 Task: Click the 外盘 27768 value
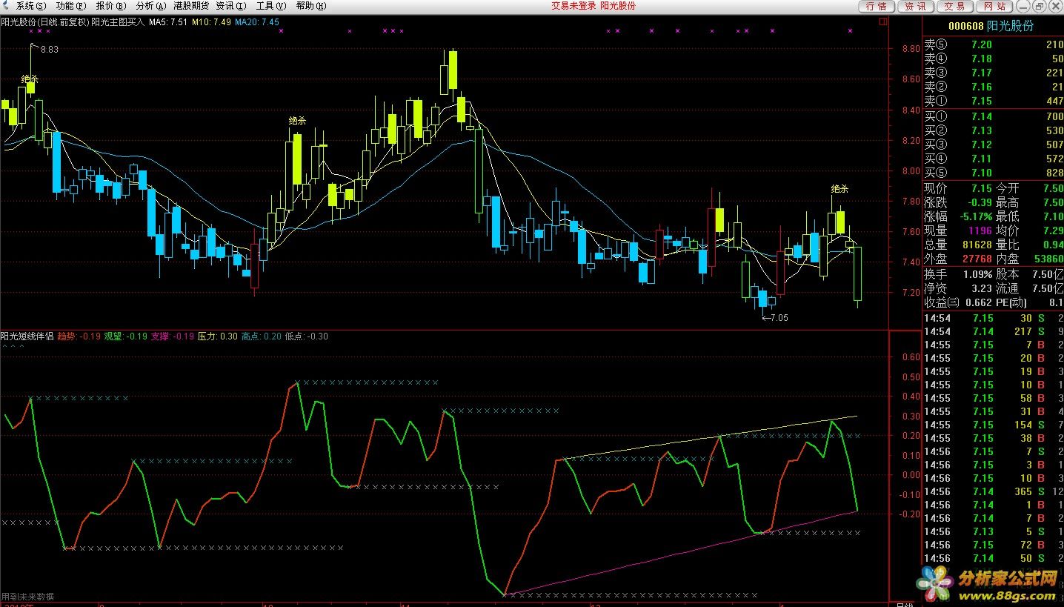click(x=977, y=259)
